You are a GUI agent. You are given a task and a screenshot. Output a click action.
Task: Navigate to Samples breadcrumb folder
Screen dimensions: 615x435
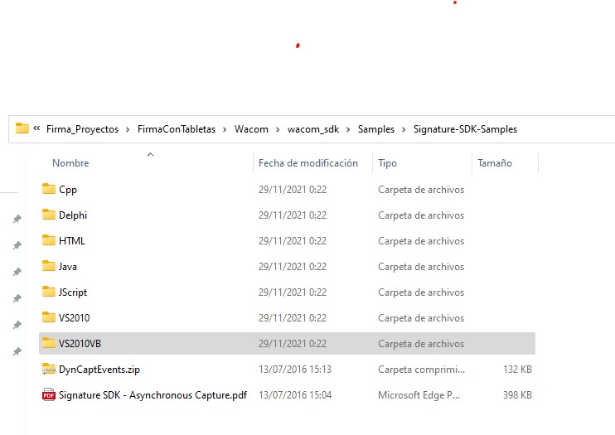(x=376, y=129)
